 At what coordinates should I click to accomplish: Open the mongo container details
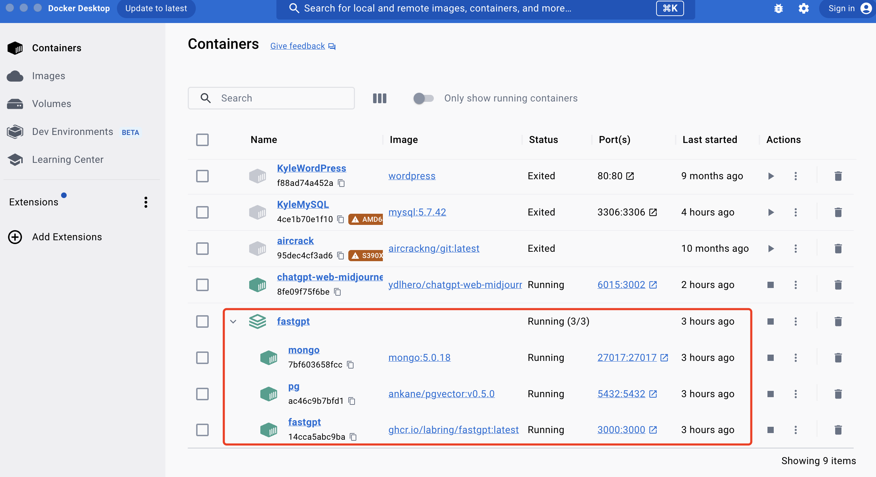(x=304, y=350)
